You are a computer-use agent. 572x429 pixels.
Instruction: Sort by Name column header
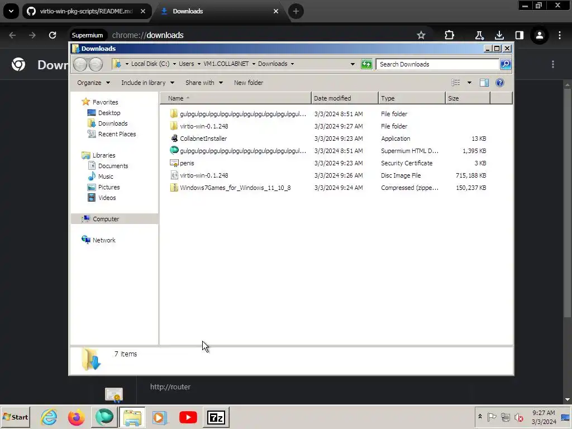[236, 98]
